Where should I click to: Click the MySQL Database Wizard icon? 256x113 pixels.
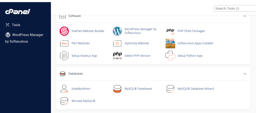pyautogui.click(x=170, y=89)
